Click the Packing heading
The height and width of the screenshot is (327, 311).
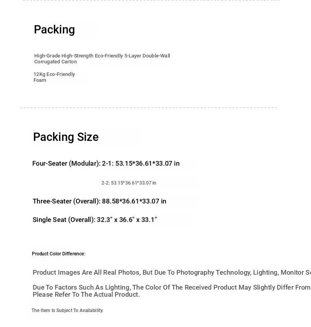(x=54, y=30)
